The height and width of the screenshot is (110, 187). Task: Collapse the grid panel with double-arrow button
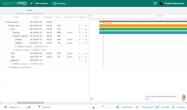[x=91, y=99]
